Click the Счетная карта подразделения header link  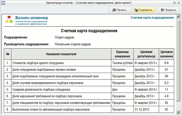click(152, 18)
